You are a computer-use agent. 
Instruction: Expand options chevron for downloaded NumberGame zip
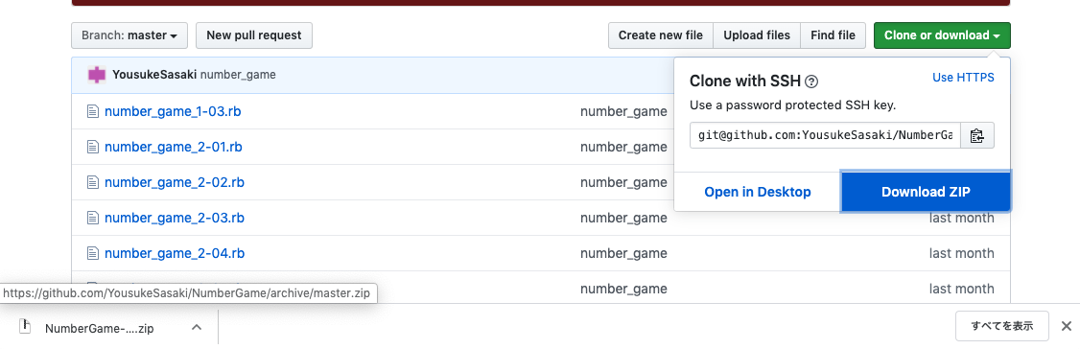pos(197,327)
